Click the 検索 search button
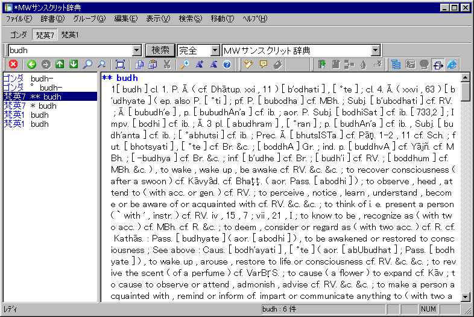Image resolution: width=474 pixels, height=317 pixels. coord(160,50)
